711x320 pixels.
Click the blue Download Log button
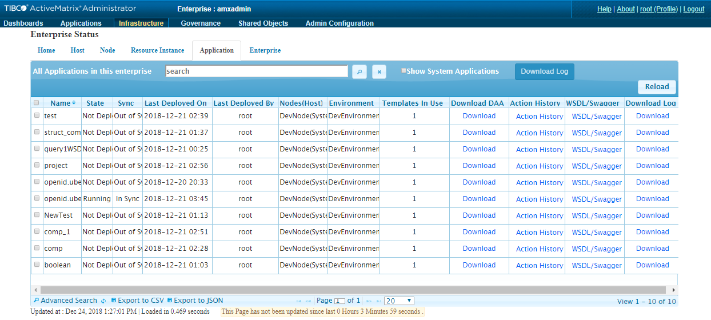(x=545, y=71)
